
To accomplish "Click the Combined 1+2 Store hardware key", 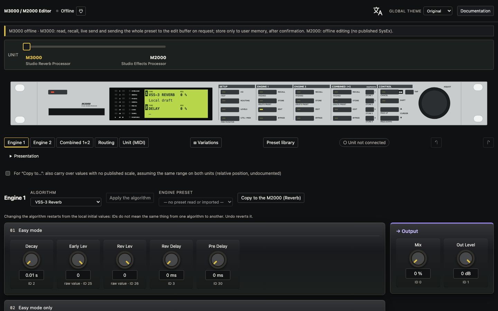I will (x=342, y=101).
